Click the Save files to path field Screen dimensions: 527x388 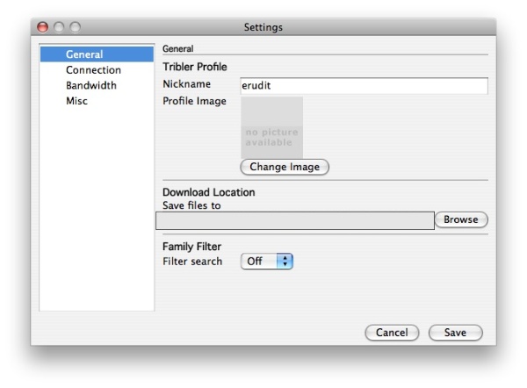(x=295, y=220)
